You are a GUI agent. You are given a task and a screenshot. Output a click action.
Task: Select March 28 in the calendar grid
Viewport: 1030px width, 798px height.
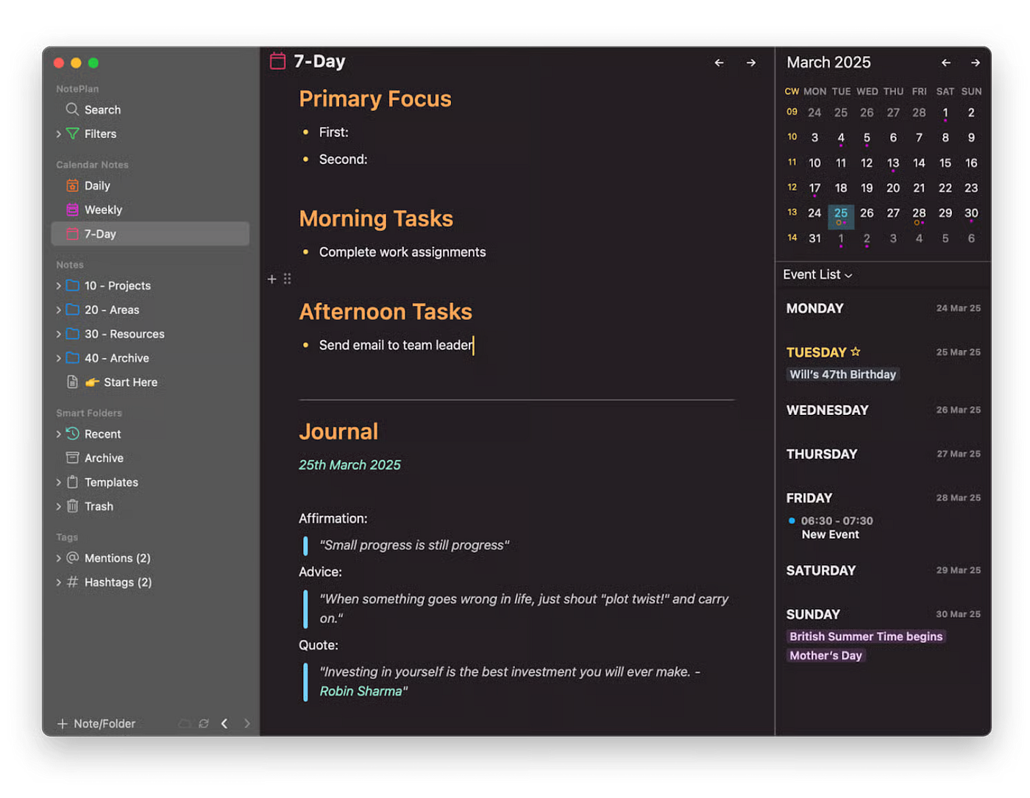tap(919, 214)
